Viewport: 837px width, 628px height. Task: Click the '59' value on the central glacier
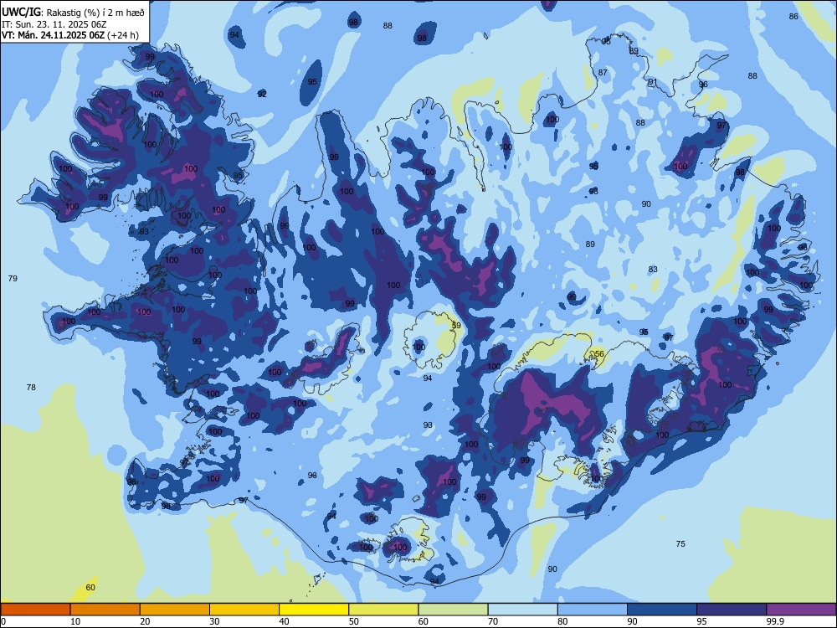pyautogui.click(x=456, y=325)
